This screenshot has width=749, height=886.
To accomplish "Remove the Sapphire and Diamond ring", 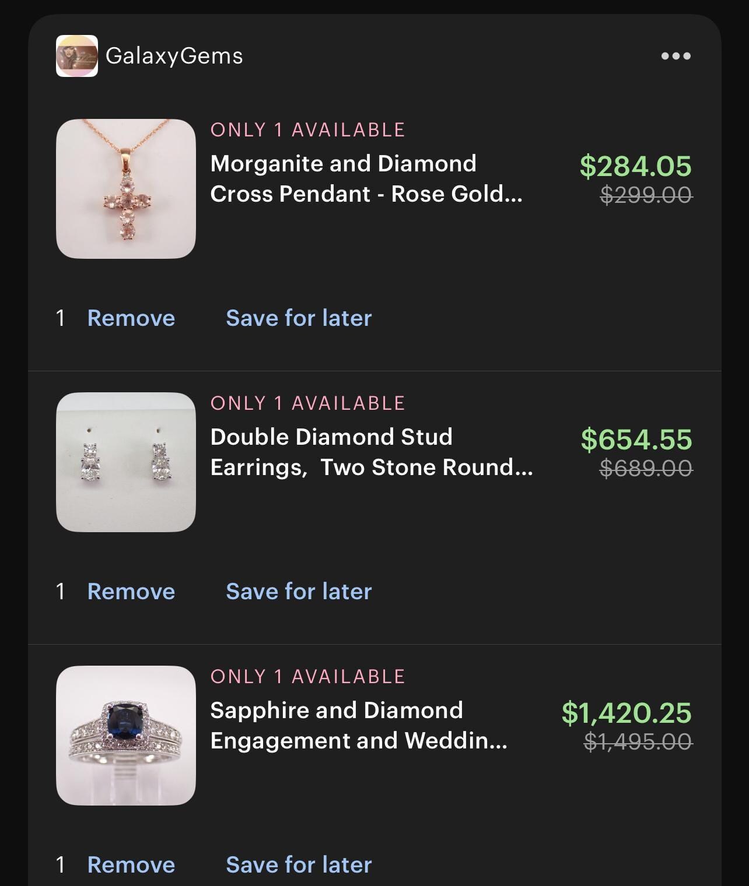I will [x=131, y=864].
